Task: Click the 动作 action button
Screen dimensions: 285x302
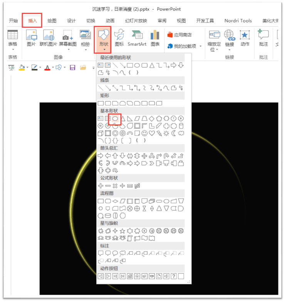Action: click(x=245, y=38)
